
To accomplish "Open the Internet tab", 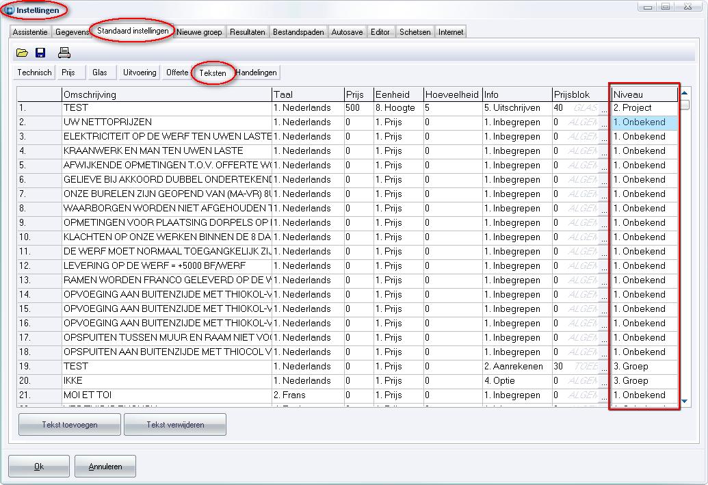I will click(x=451, y=32).
